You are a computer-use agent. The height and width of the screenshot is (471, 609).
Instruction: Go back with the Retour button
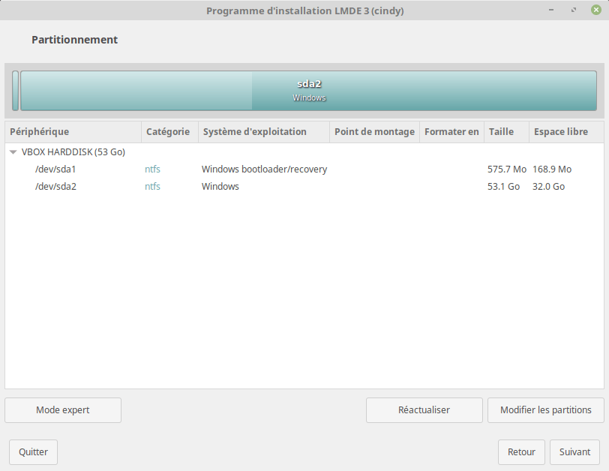pyautogui.click(x=521, y=452)
